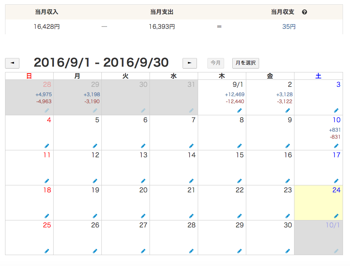Select the pencil icon for day 22
Viewport: 350px width, 266px height.
(x=240, y=216)
